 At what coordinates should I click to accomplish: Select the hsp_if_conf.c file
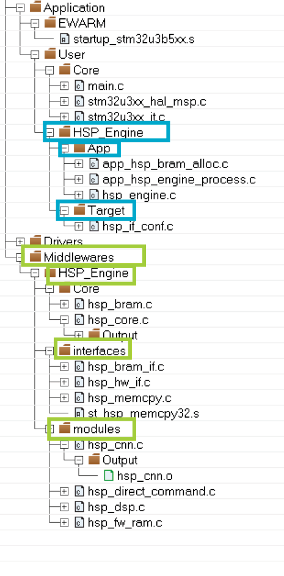[137, 226]
